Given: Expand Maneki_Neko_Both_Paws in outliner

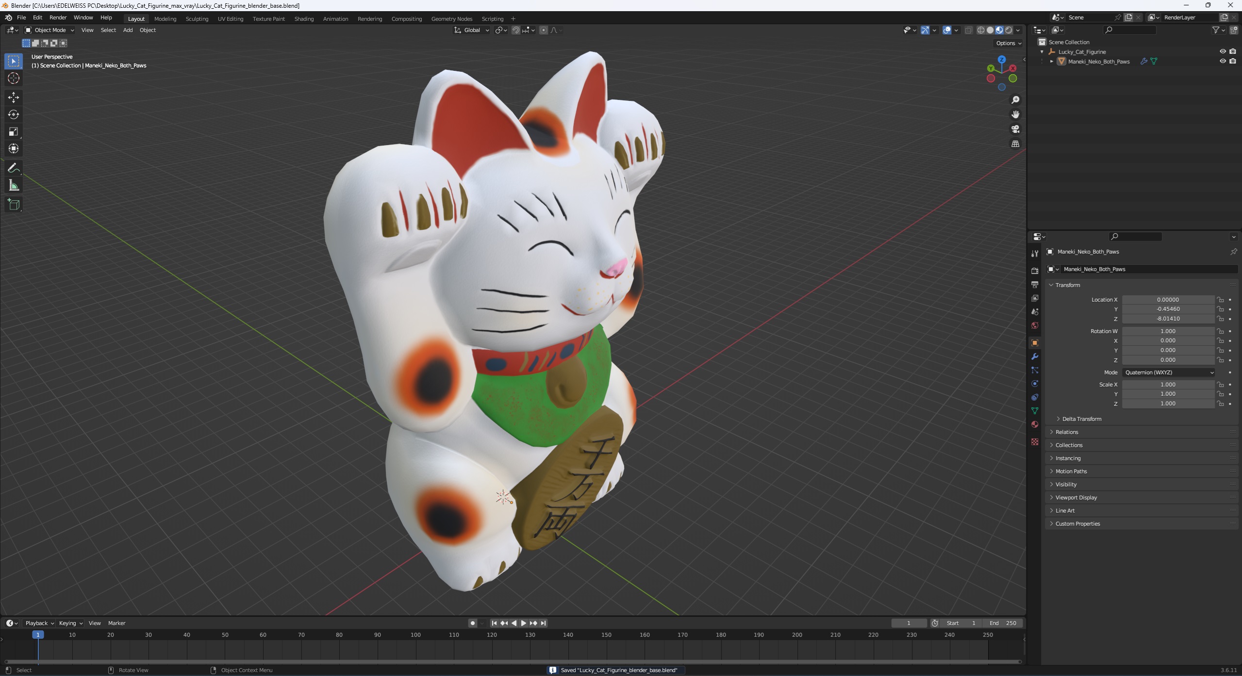Looking at the screenshot, I should click(x=1052, y=62).
